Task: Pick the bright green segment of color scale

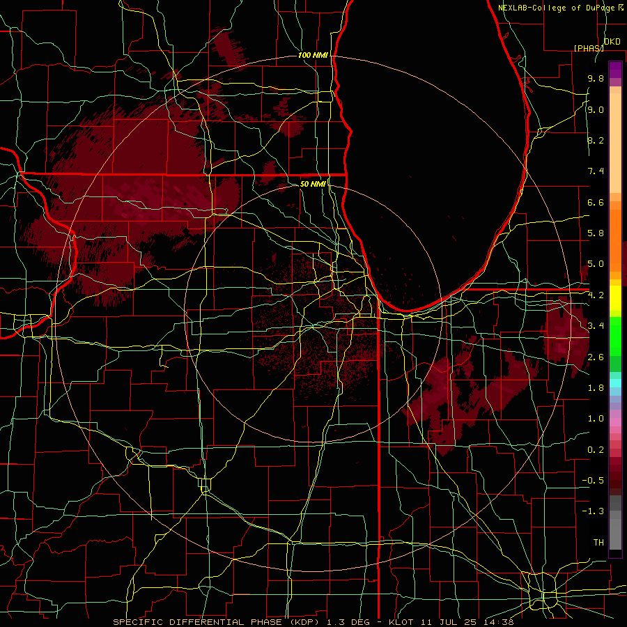Action: tap(615, 336)
